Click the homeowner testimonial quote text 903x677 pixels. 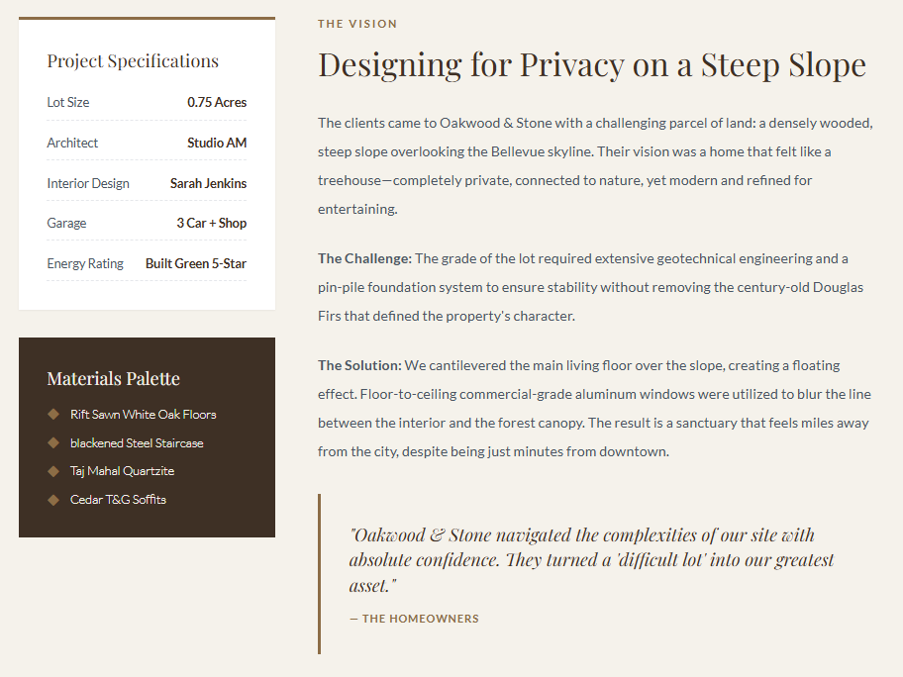[x=591, y=560]
